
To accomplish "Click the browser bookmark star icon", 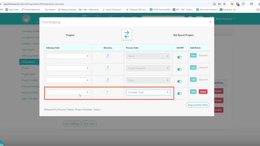I will coord(224,4).
